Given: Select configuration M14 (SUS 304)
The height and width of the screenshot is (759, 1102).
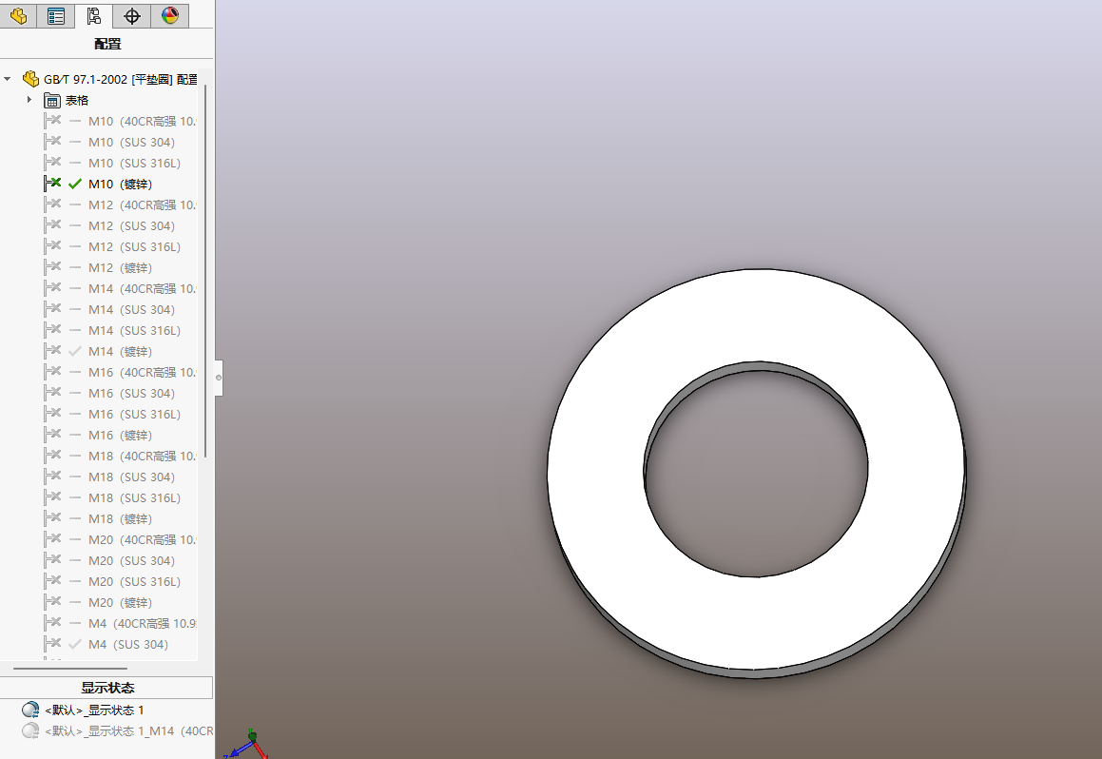Looking at the screenshot, I should pyautogui.click(x=131, y=309).
